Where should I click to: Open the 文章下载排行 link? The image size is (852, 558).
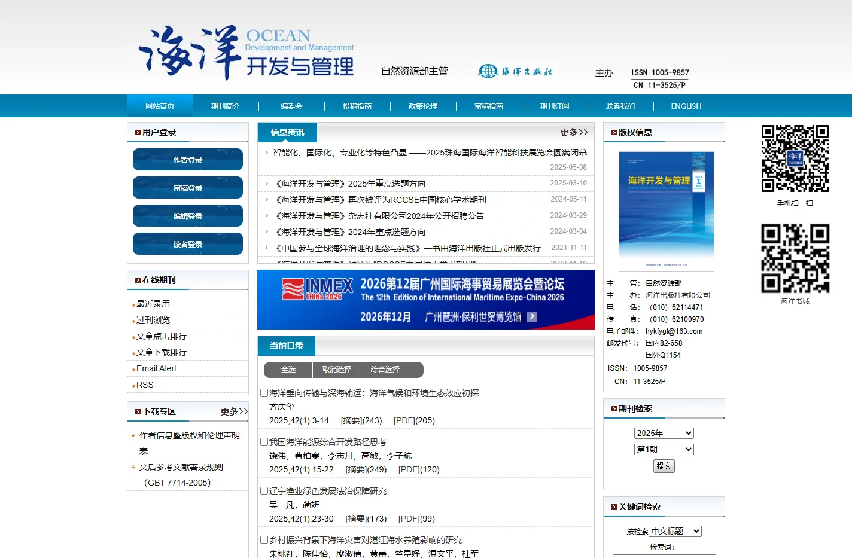[162, 352]
